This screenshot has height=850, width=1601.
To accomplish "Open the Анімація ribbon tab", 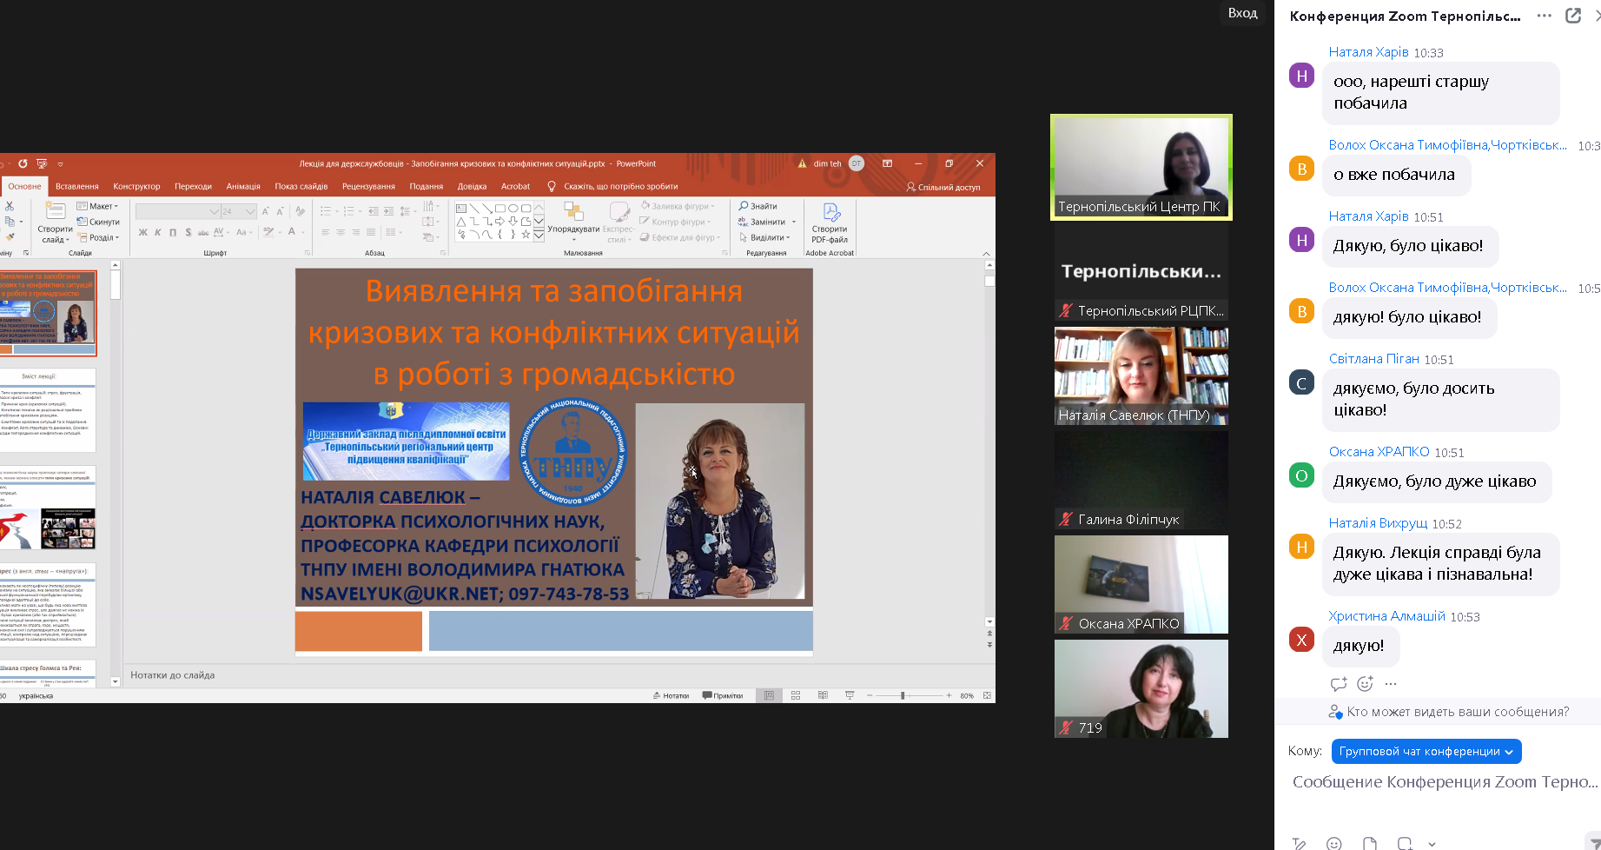I will click(243, 186).
